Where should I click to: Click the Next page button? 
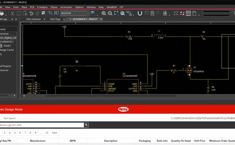point(54,133)
